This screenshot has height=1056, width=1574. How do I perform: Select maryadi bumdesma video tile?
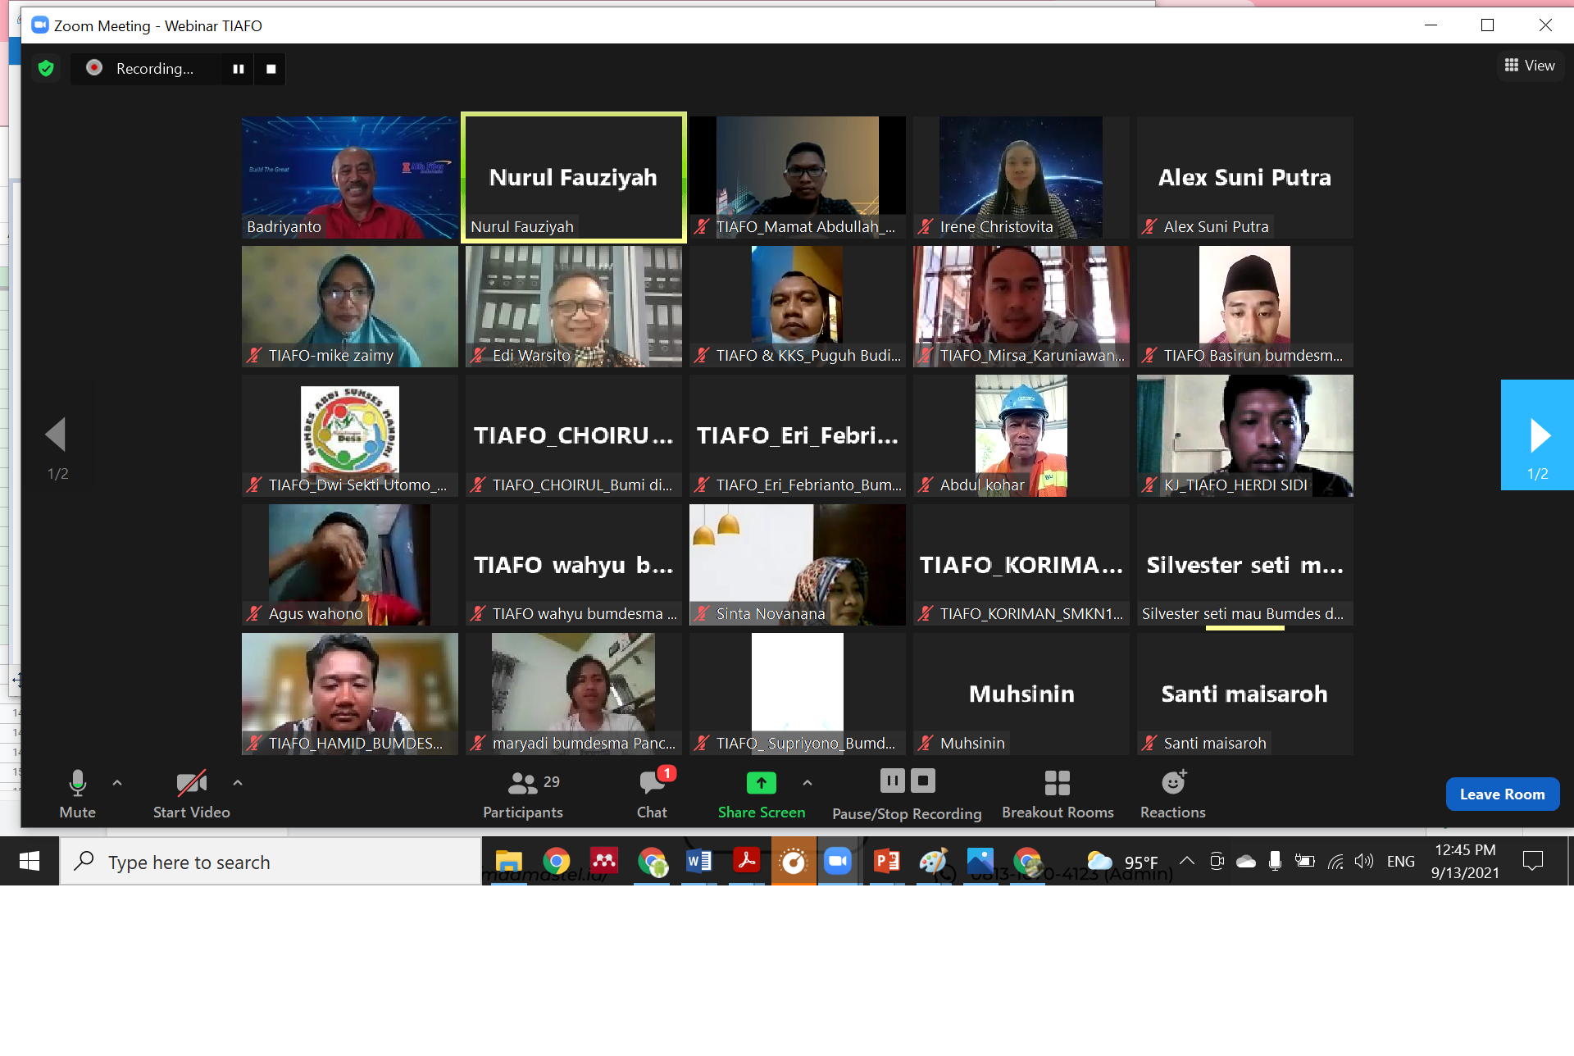tap(574, 694)
